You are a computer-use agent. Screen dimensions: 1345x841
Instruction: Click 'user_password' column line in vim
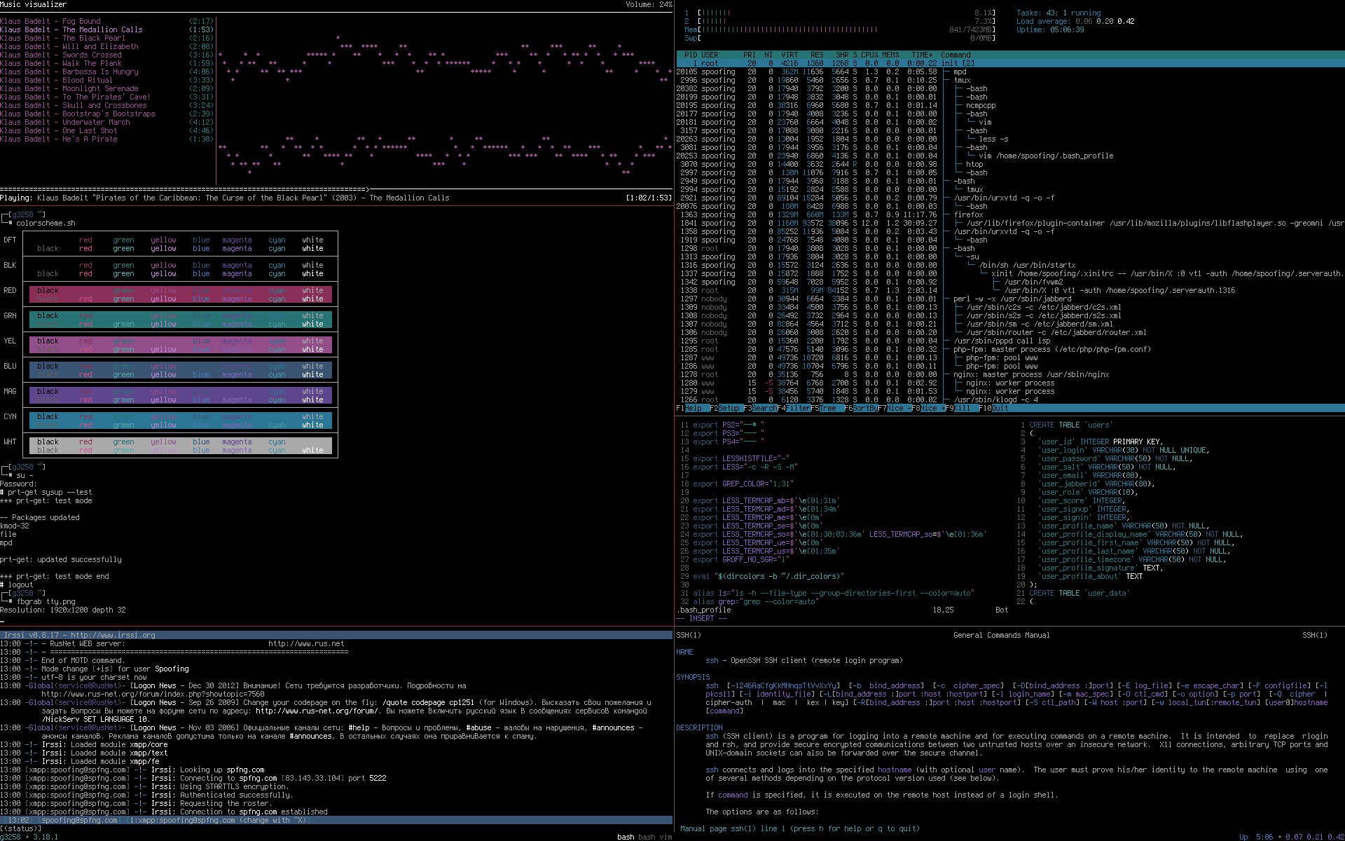1115,458
